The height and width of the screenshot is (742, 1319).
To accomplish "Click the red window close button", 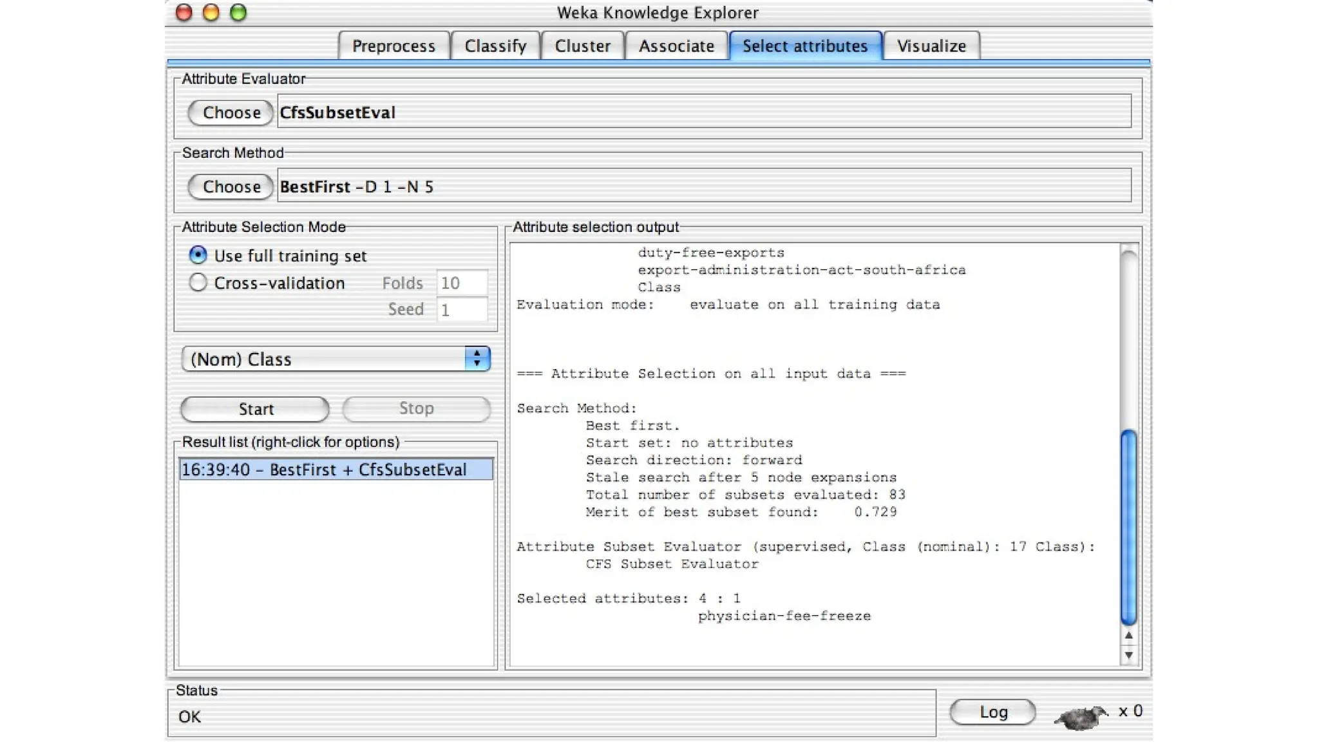I will point(184,12).
